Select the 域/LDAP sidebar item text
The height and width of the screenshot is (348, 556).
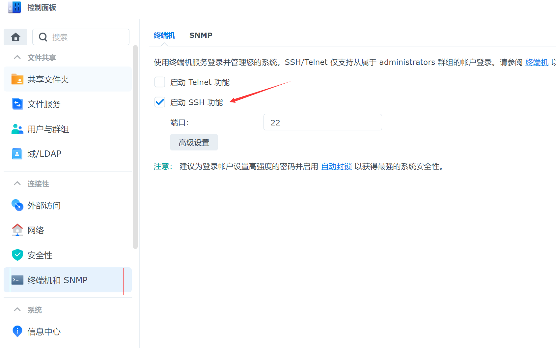point(44,154)
